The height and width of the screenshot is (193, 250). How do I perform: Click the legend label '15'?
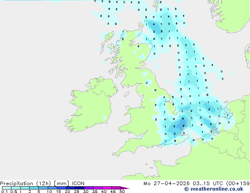pyautogui.click(x=58, y=191)
